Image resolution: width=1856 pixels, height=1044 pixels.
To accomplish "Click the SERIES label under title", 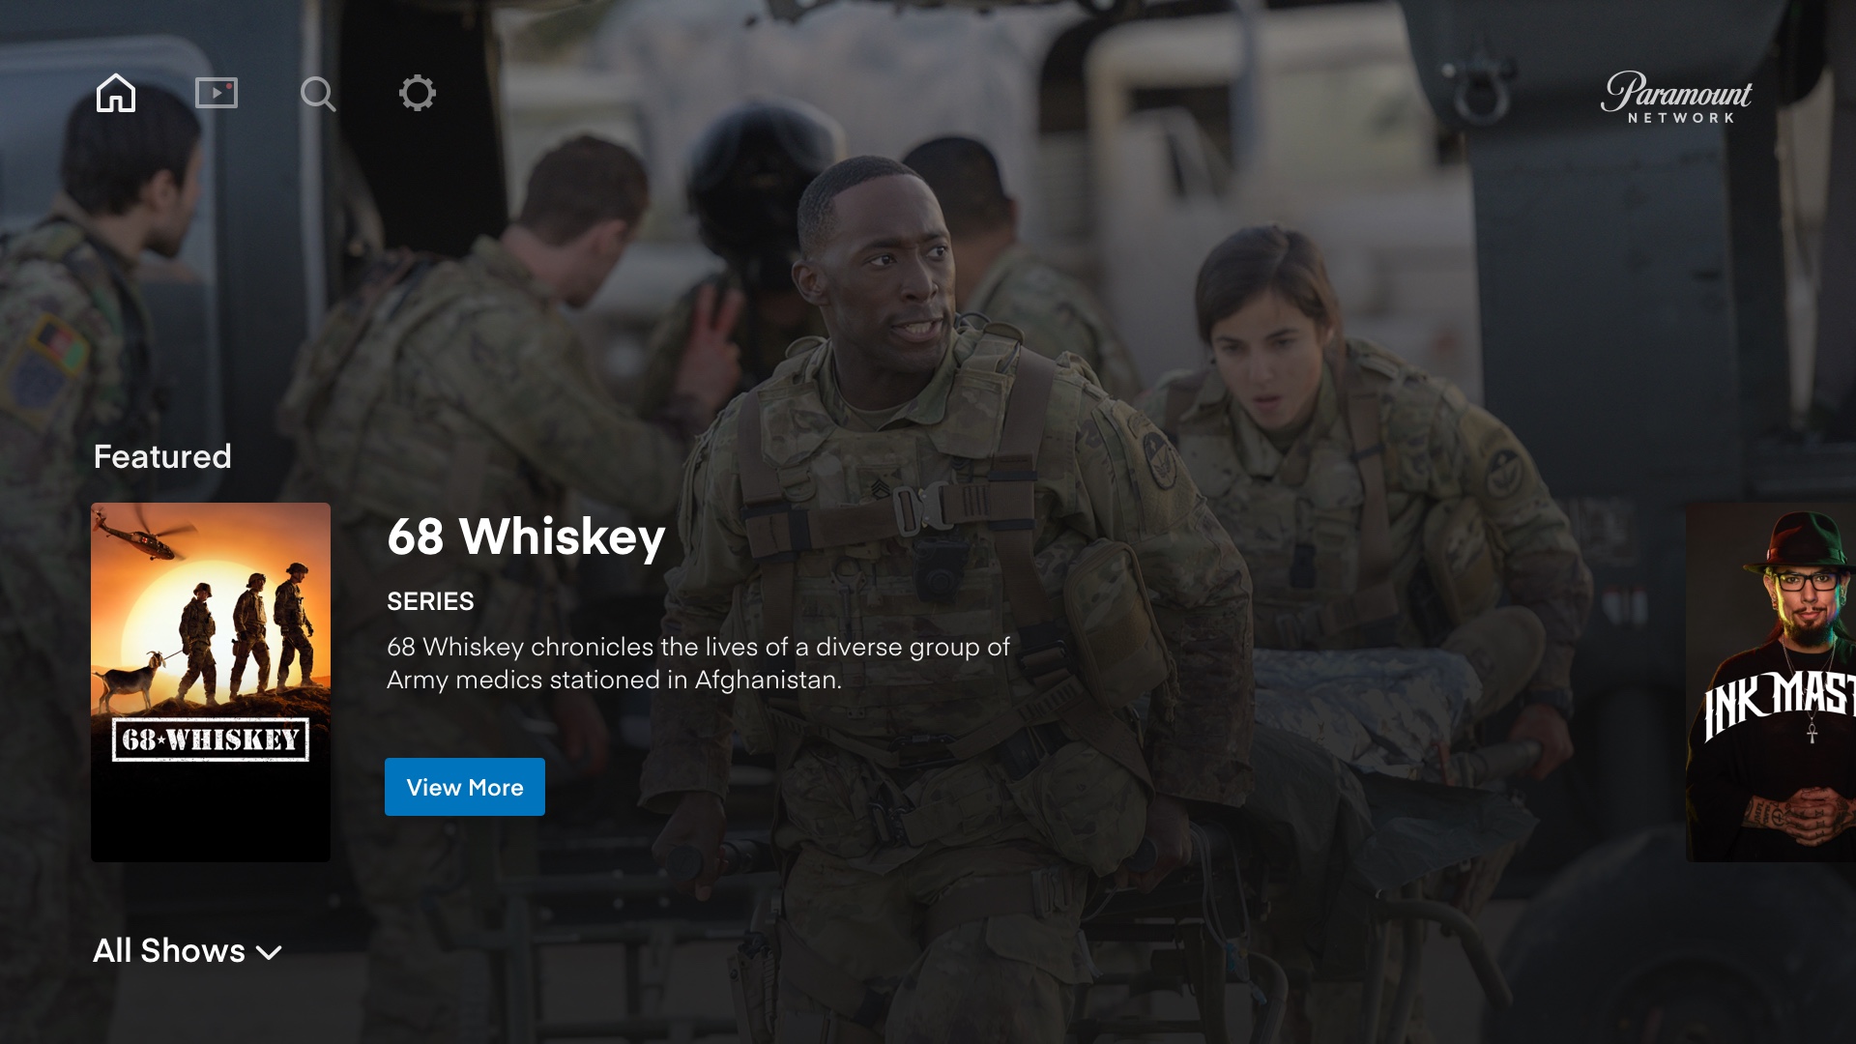I will point(430,601).
